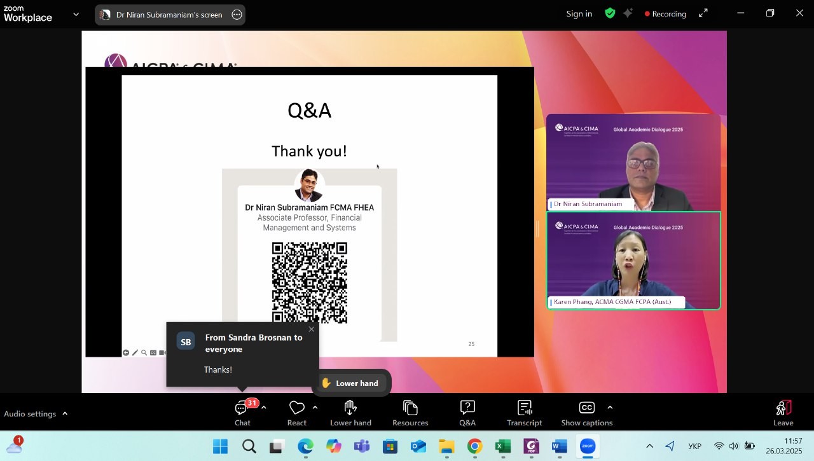The width and height of the screenshot is (814, 461).
Task: Click slide magnifier zoom tool
Action: click(144, 352)
